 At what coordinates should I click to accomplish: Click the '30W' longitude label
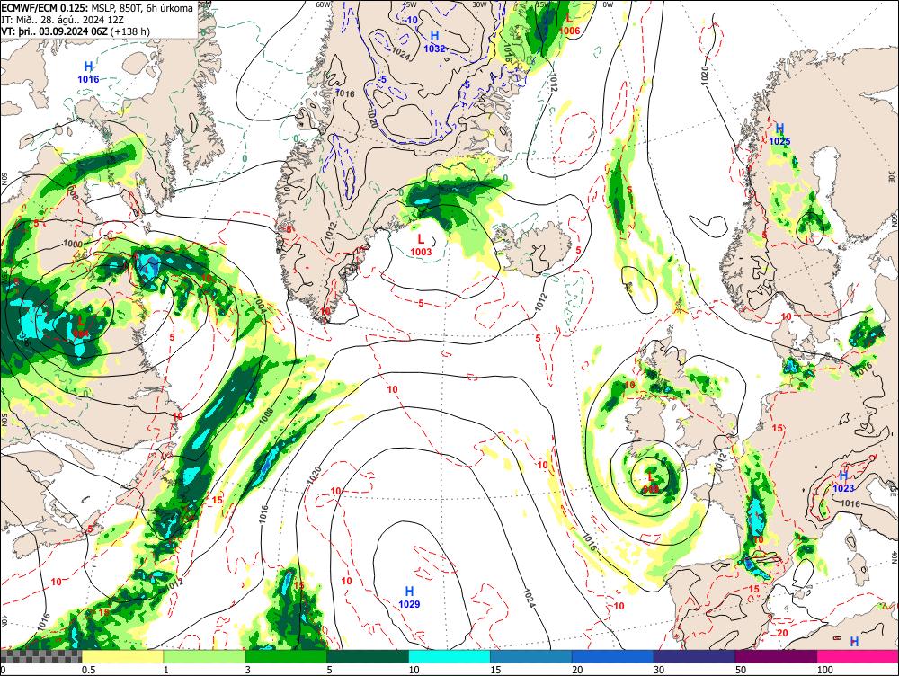point(479,4)
